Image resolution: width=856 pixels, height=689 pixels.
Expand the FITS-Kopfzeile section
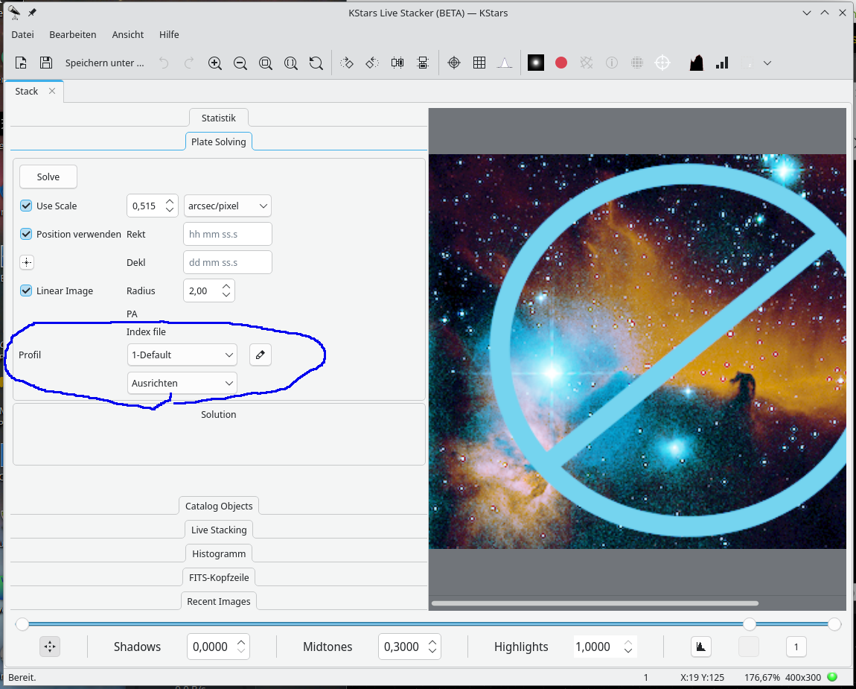tap(218, 577)
